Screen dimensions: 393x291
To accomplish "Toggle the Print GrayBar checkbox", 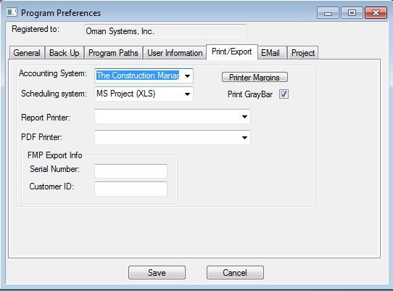I will (284, 94).
